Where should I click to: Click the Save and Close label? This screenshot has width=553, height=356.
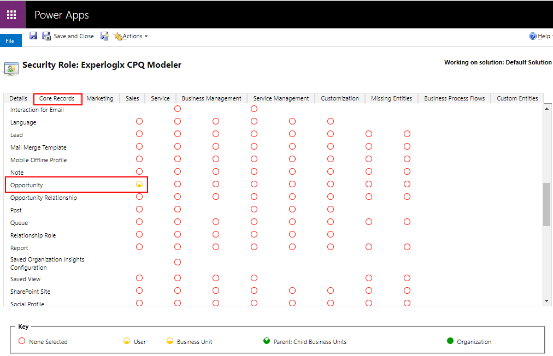click(x=74, y=36)
